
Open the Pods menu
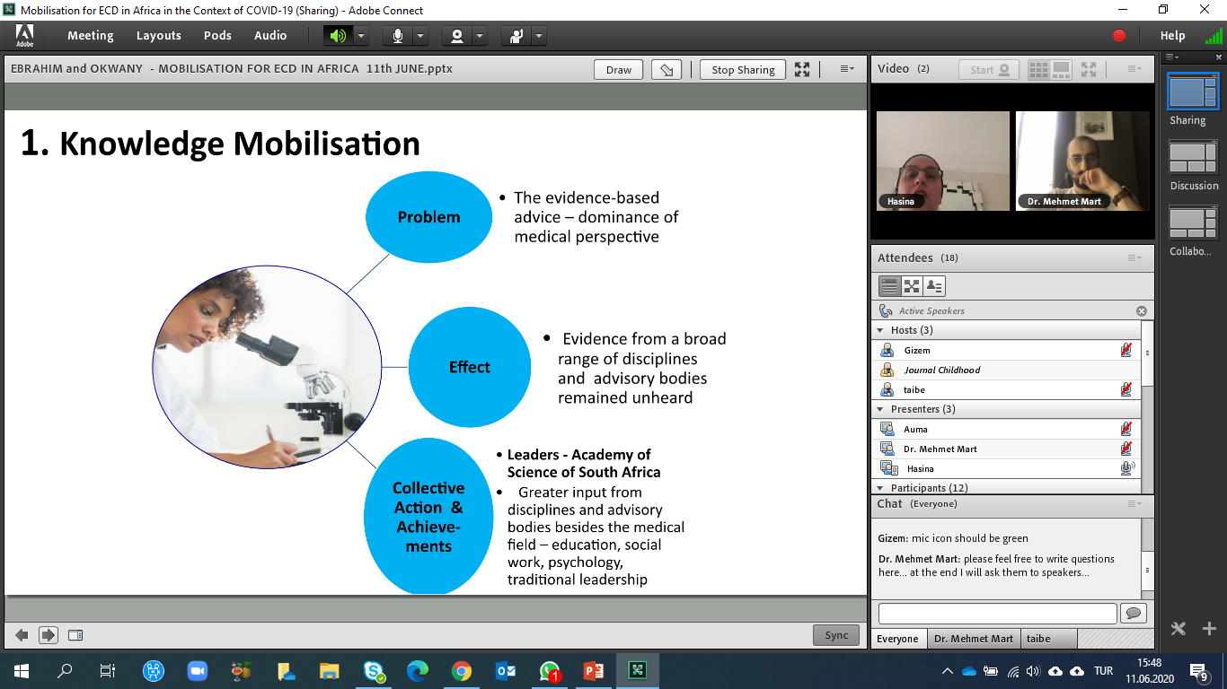[217, 36]
